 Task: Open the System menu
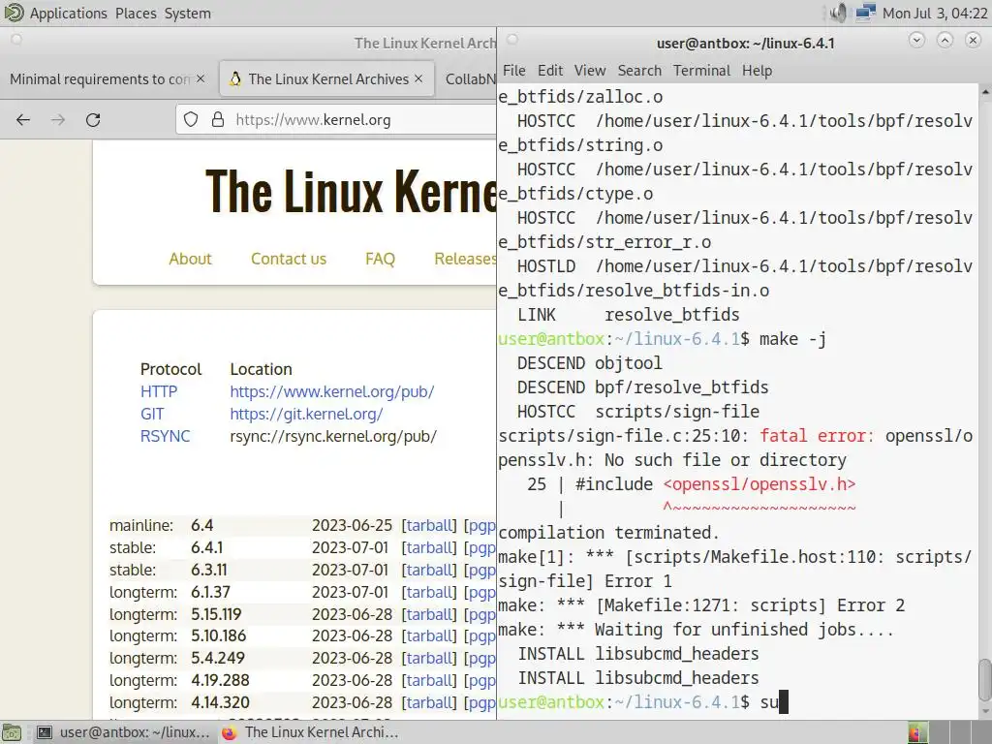click(187, 14)
